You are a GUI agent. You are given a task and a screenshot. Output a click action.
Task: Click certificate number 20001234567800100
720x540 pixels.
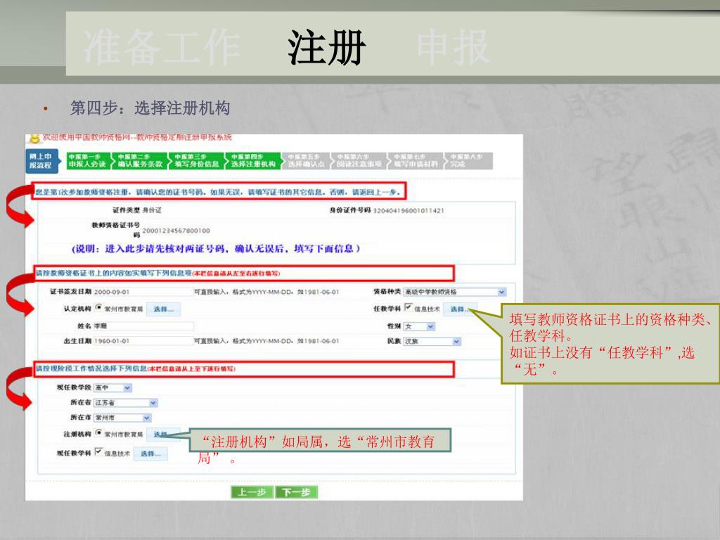[x=176, y=231]
